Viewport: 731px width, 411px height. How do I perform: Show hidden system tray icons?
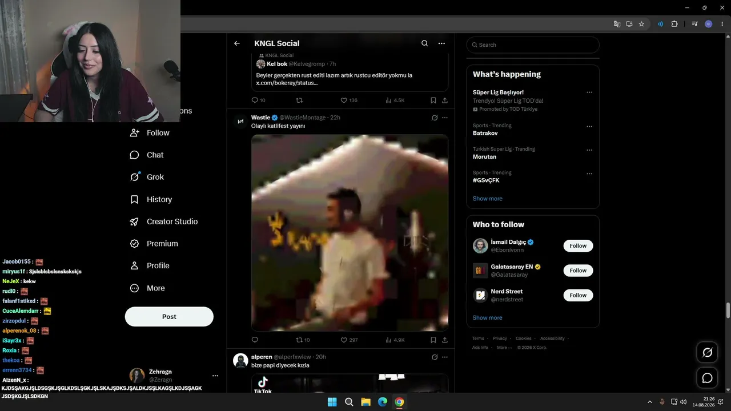(x=649, y=402)
